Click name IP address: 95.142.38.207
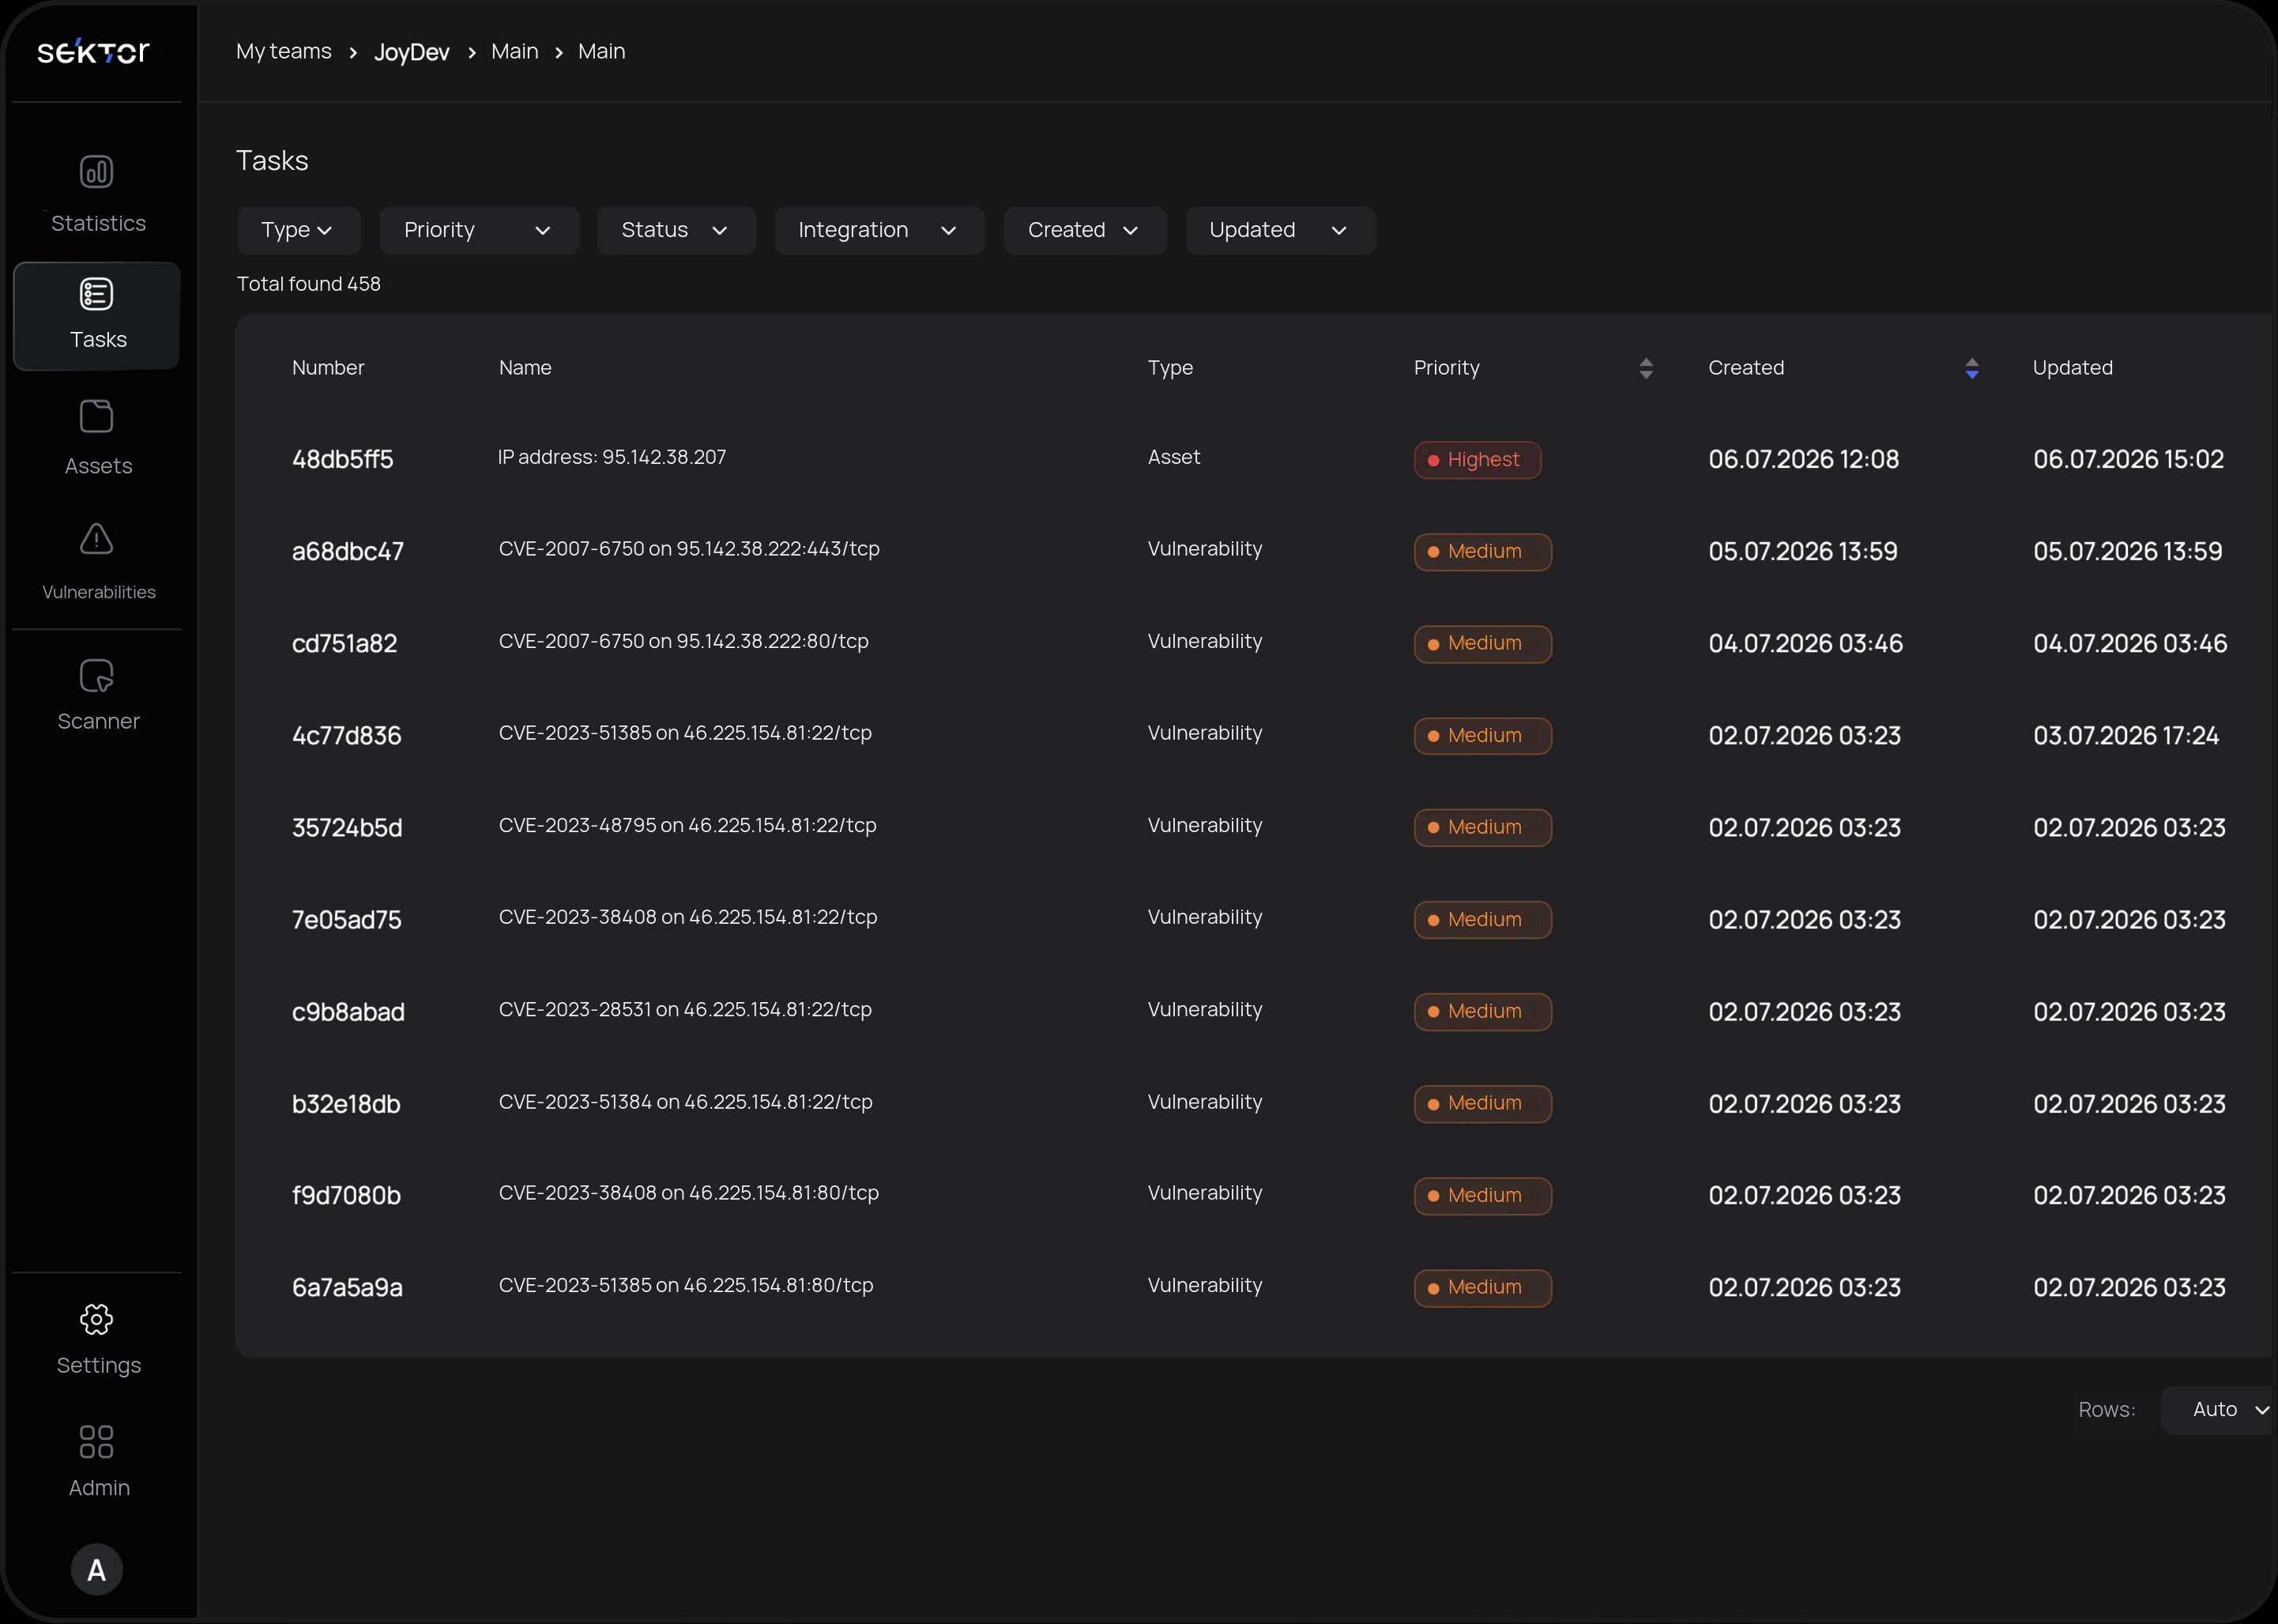The height and width of the screenshot is (1624, 2278). (612, 457)
